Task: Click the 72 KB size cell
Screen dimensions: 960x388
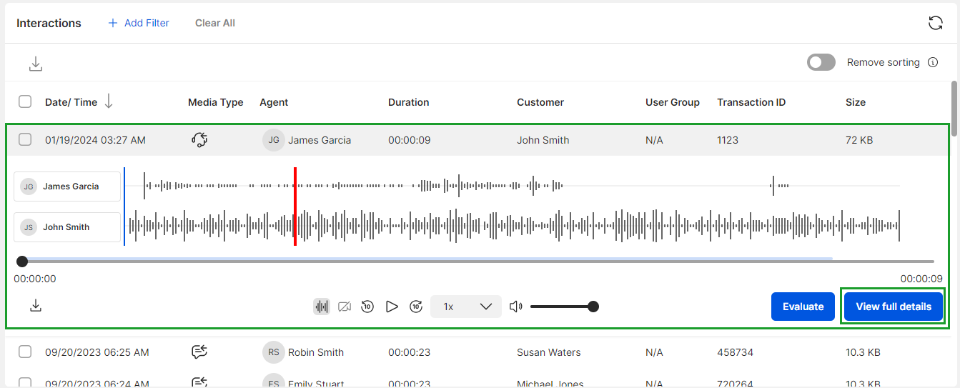Action: tap(859, 140)
